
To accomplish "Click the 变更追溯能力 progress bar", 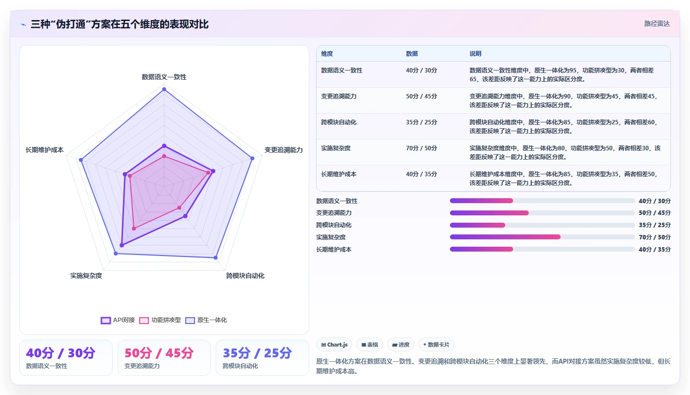I will (x=542, y=213).
